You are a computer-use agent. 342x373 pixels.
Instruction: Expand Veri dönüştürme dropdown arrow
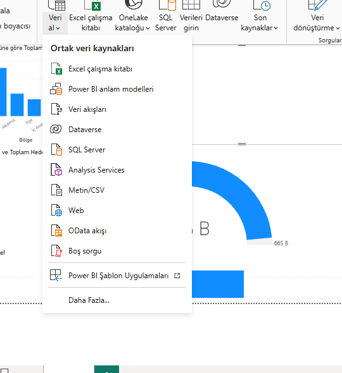pyautogui.click(x=338, y=28)
